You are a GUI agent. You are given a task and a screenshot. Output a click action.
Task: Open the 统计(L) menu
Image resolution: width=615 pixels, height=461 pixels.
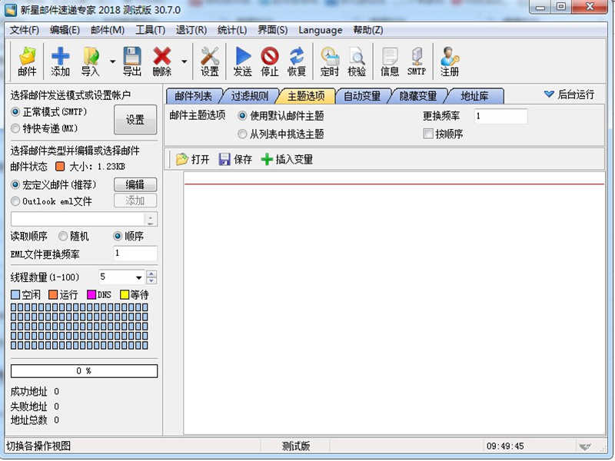coord(232,30)
